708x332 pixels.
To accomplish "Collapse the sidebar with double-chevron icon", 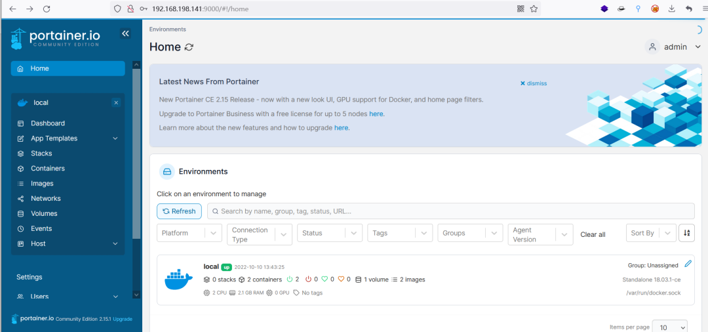I will coord(125,33).
